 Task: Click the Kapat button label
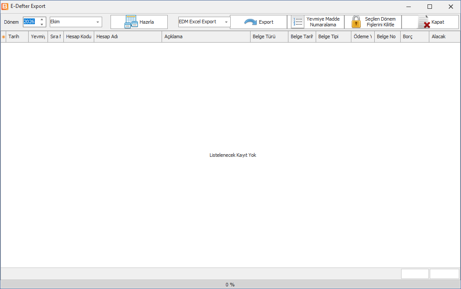(438, 22)
